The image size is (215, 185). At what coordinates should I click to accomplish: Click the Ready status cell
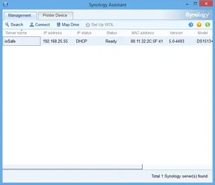tap(111, 42)
